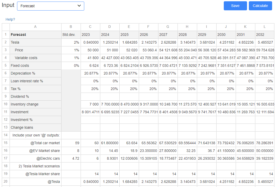Click the Inventory change label
Screen dimensions: 277x187
click(x=35, y=104)
